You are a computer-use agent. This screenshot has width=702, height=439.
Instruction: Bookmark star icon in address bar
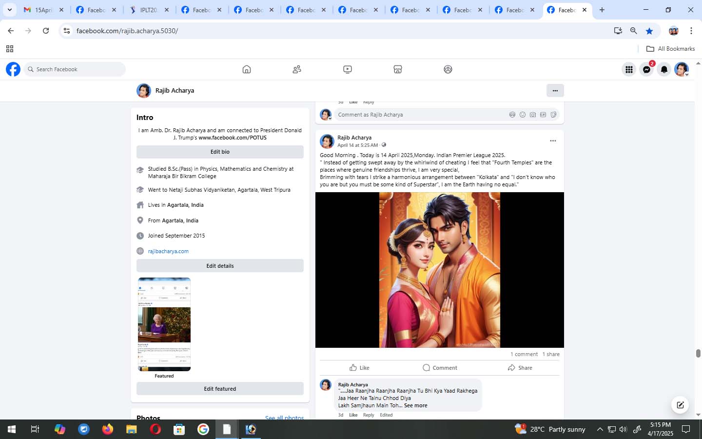click(649, 31)
